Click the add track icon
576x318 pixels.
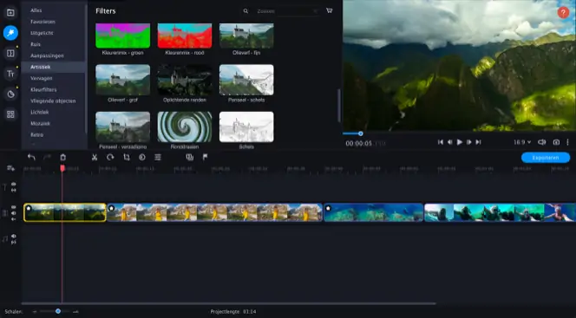(10, 168)
